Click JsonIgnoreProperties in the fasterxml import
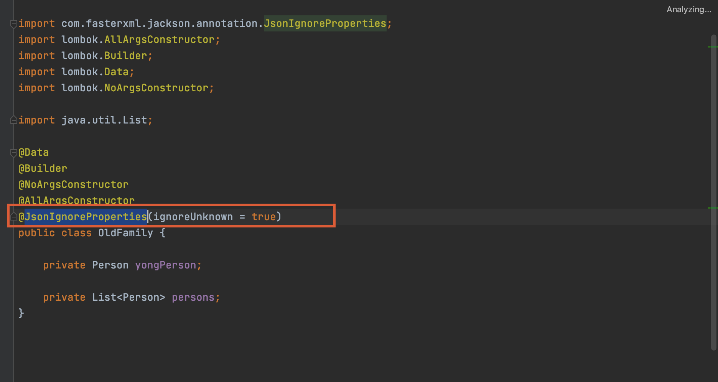The height and width of the screenshot is (382, 718). [x=325, y=23]
